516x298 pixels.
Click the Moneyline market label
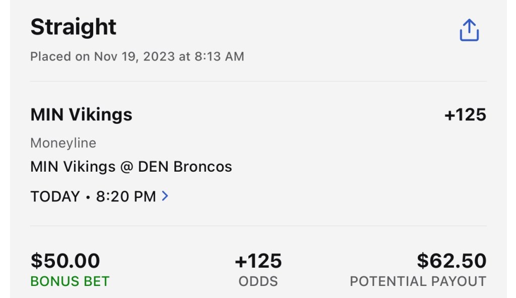[63, 143]
